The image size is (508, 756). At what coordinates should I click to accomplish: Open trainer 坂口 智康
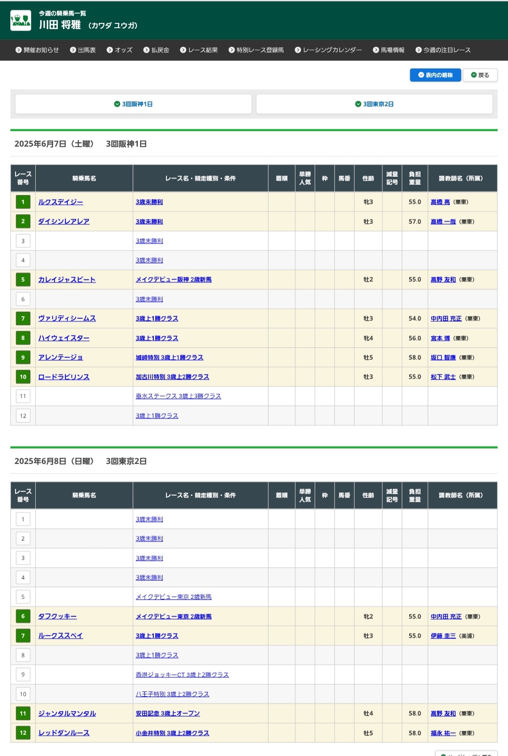443,357
